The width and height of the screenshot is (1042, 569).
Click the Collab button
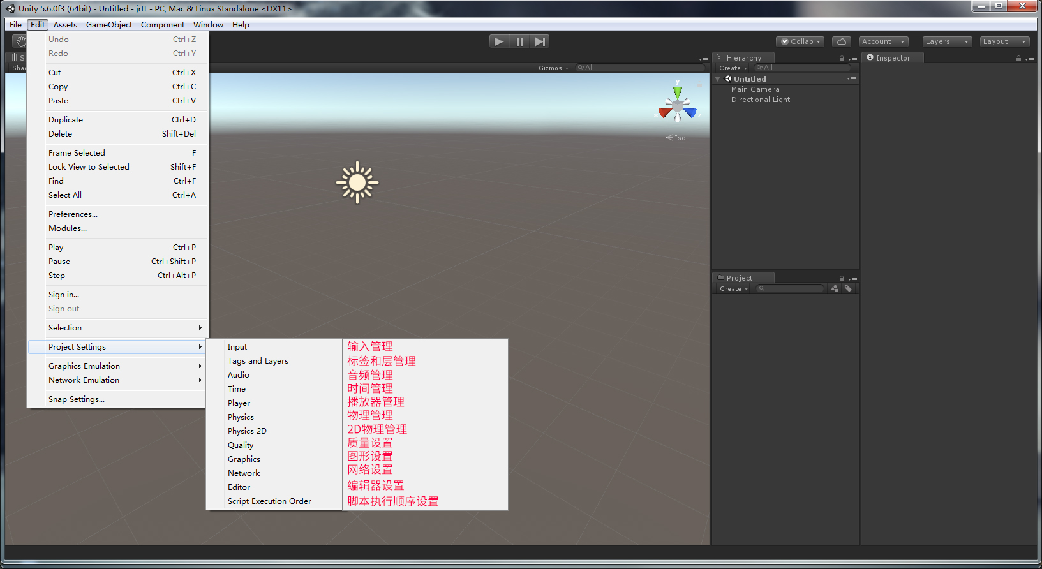pyautogui.click(x=800, y=41)
